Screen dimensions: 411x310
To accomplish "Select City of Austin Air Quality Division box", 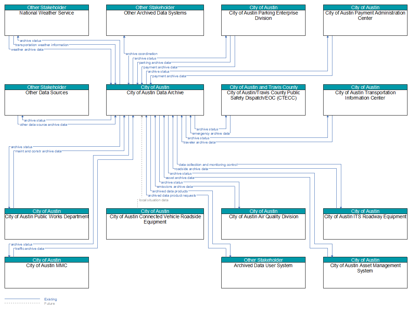I will coord(263,224).
